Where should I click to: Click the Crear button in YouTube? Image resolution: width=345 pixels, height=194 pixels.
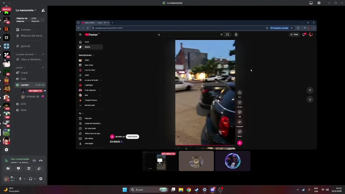pos(294,34)
